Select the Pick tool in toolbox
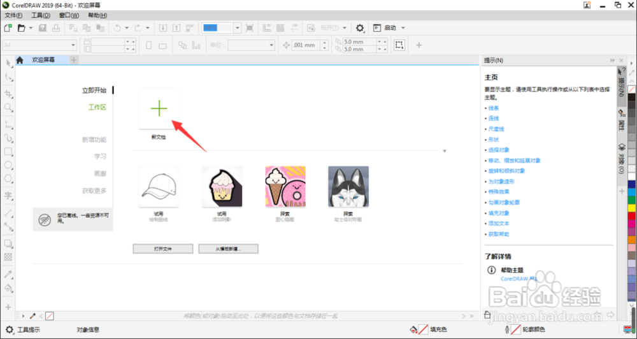The height and width of the screenshot is (339, 637). tap(8, 64)
